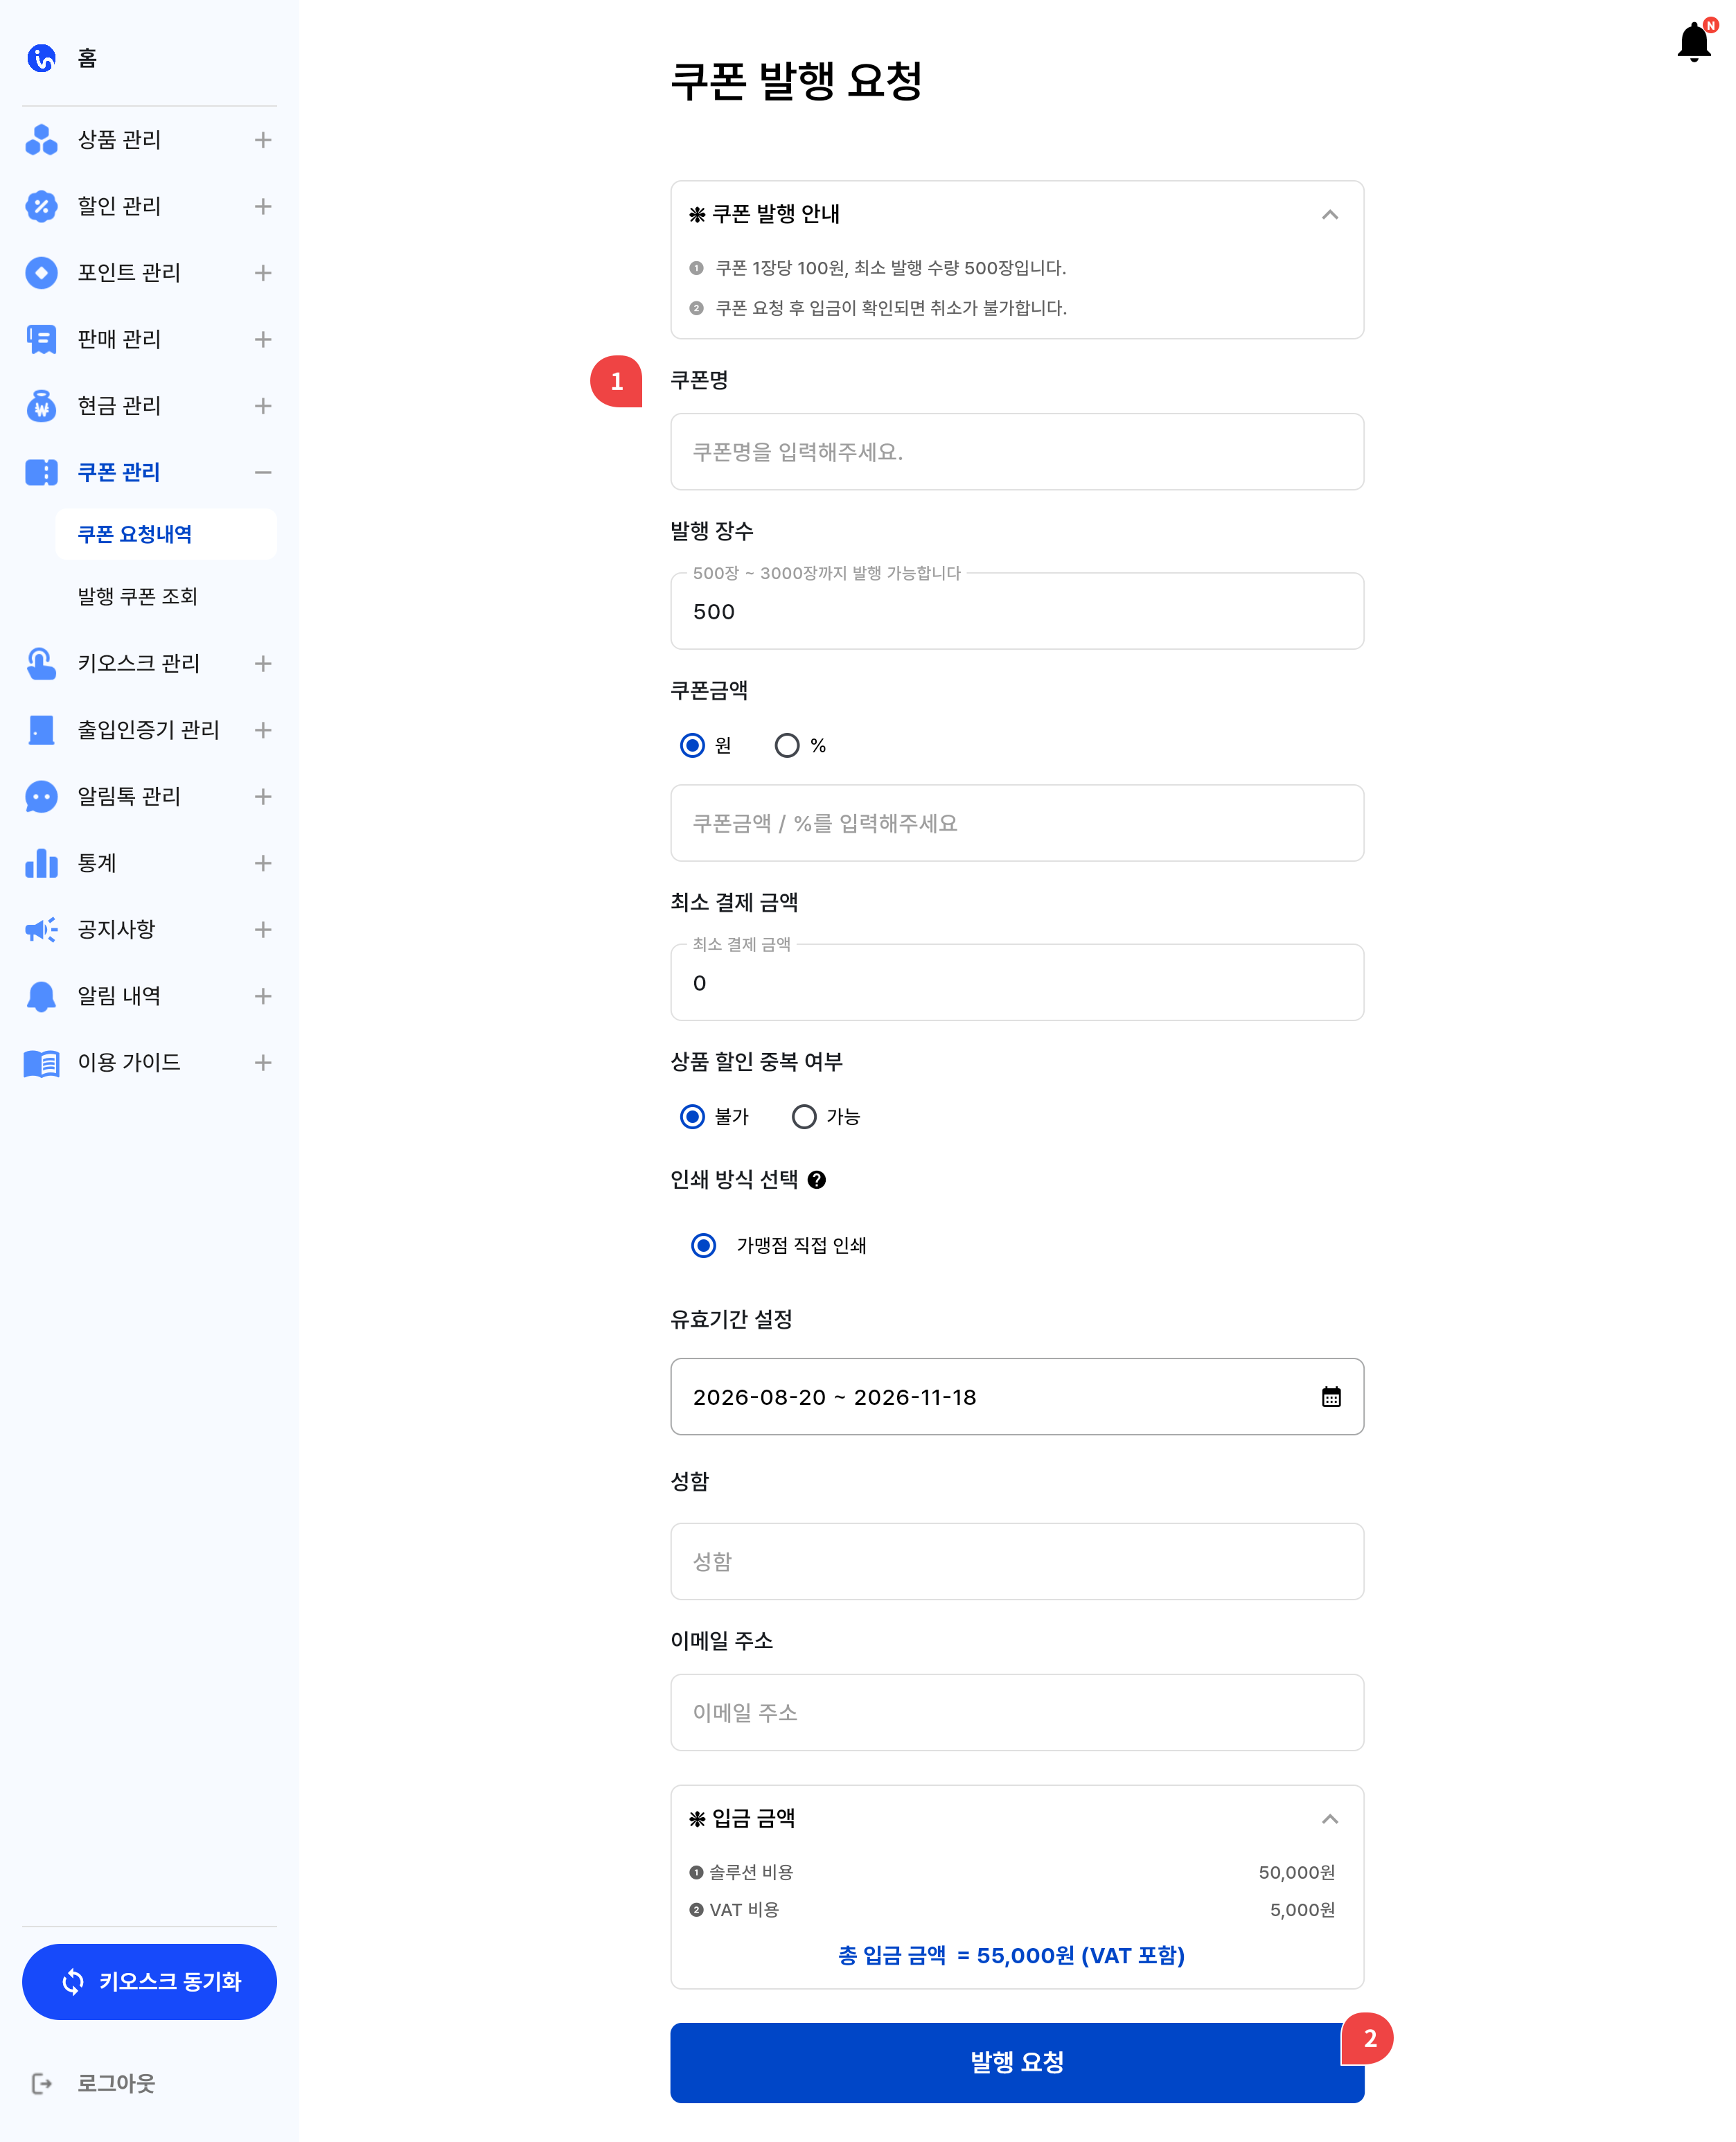Click the 알림 내역 bell icon
1736x2142 pixels.
pyautogui.click(x=41, y=996)
